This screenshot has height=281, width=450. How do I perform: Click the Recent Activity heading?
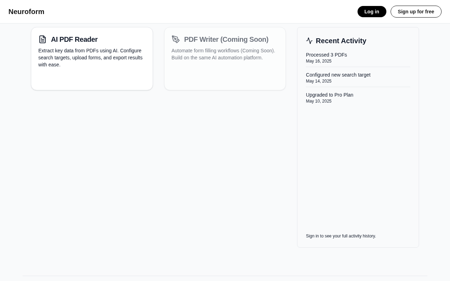tap(341, 41)
